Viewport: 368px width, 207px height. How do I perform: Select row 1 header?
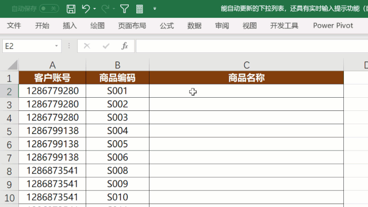pos(9,78)
